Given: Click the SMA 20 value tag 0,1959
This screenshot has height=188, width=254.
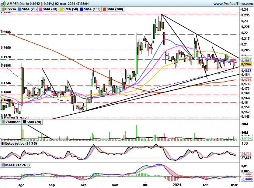Looking at the screenshot, I should [x=246, y=61].
